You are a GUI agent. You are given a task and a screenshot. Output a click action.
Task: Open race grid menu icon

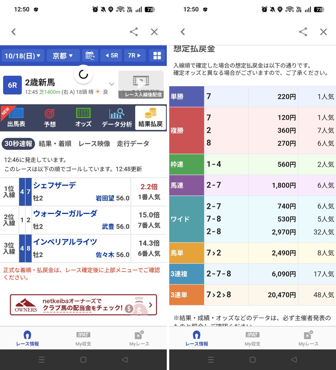[x=157, y=56]
